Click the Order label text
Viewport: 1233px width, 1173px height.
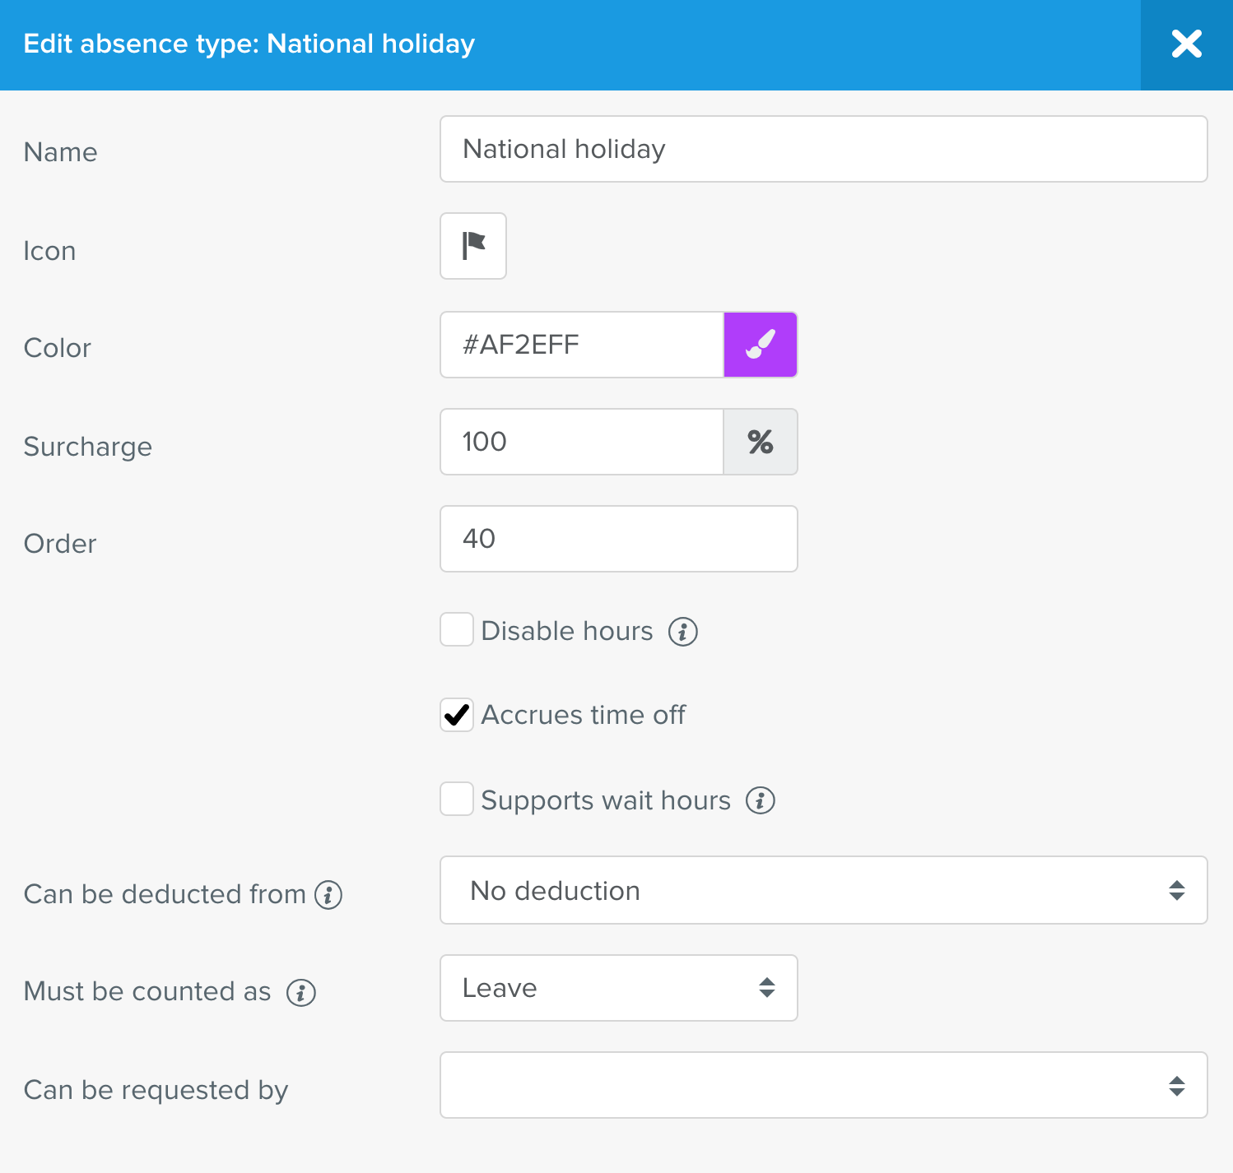pos(59,543)
